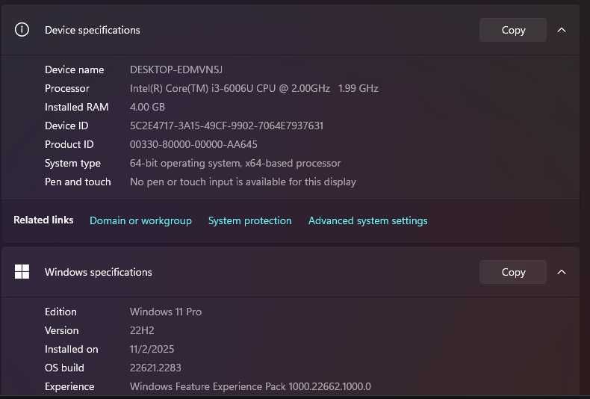Click the OS build label
590x399 pixels.
click(x=64, y=368)
